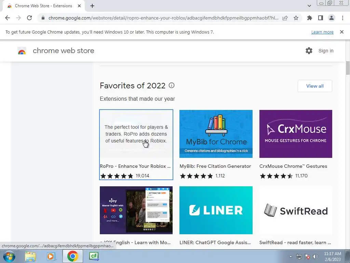
Task: Go back to the previous page
Action: (8, 18)
